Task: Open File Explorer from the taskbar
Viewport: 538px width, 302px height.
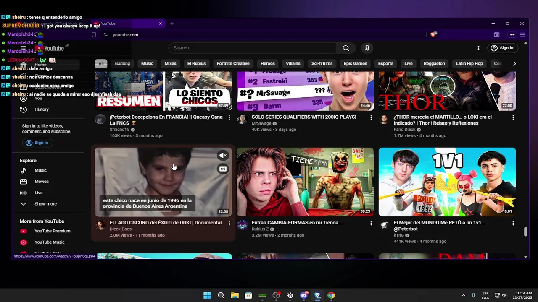Action: point(235,295)
